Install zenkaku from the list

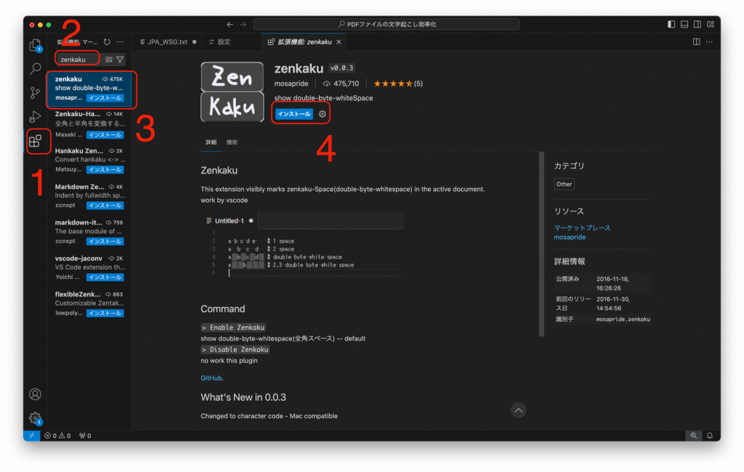click(105, 98)
